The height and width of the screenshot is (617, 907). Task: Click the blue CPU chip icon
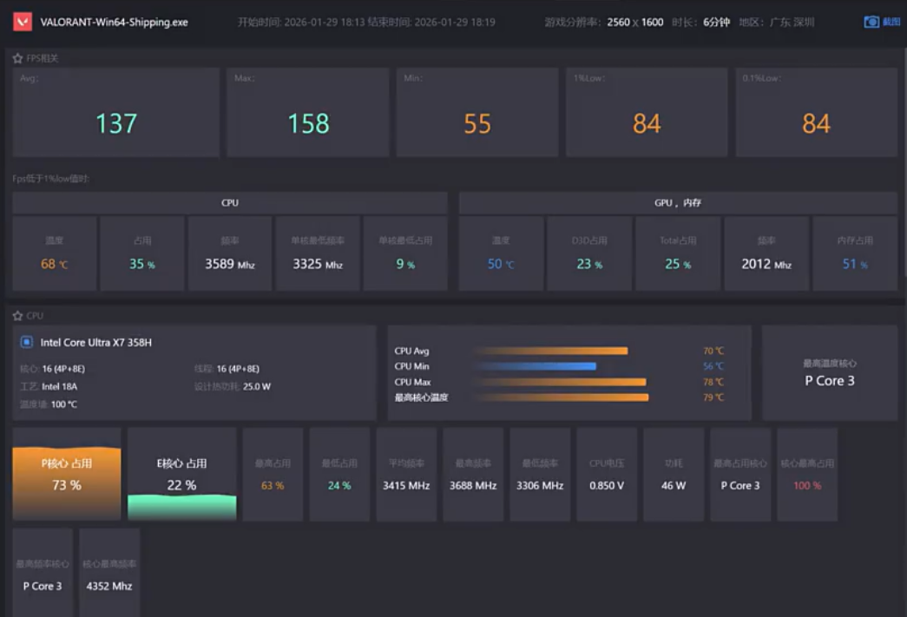27,342
